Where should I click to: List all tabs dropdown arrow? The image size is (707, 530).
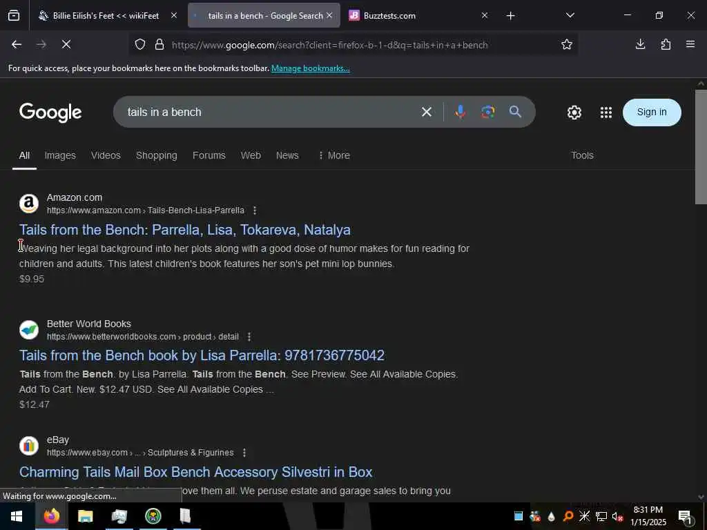pyautogui.click(x=570, y=15)
